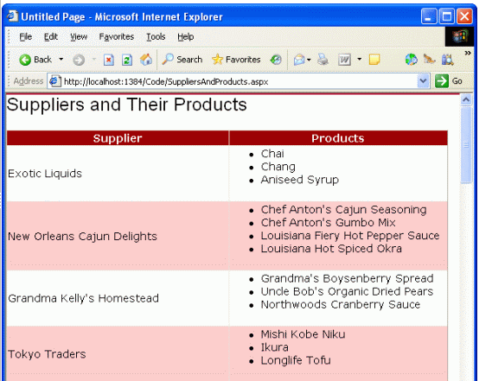Click the Ikura product item

pos(275,347)
